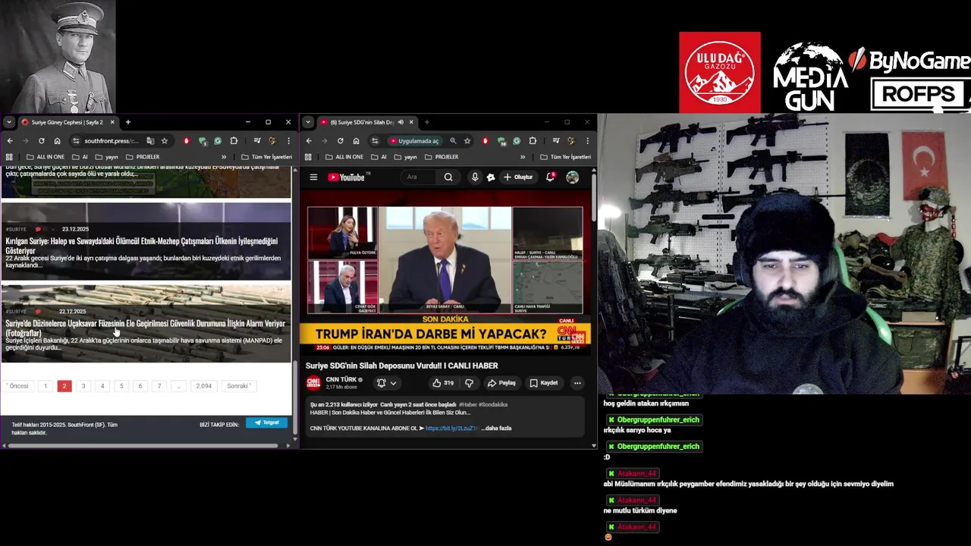Show hidden bookmarks chevron in SouthFront window
The image size is (971, 546).
point(224,157)
